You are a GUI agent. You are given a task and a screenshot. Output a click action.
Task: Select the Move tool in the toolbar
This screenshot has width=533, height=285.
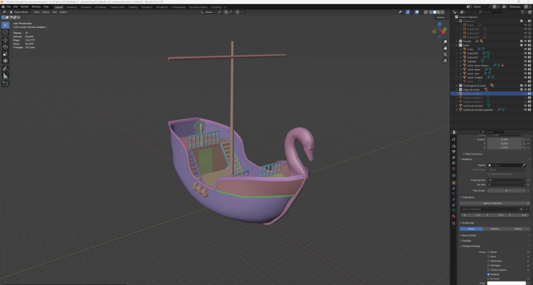[6, 40]
